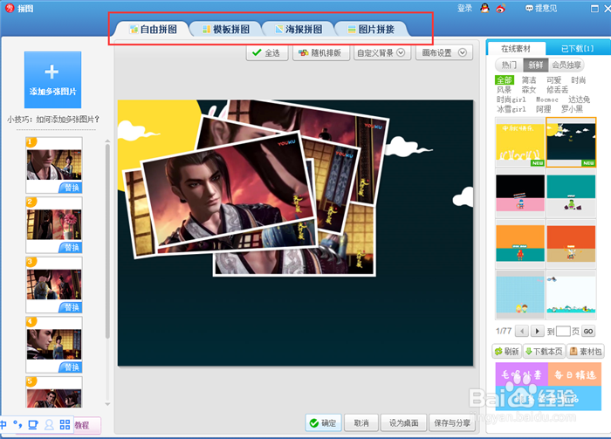Pick the white seaside background thumbnail
Viewport: 611px width, 439px height.
click(x=571, y=294)
